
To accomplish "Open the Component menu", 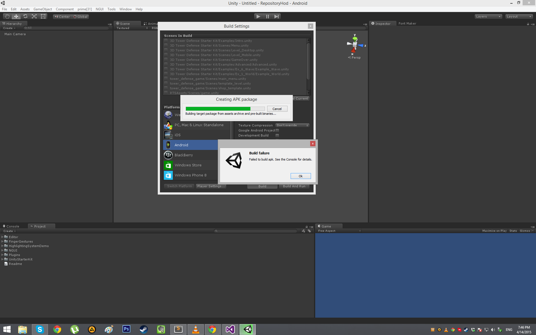I will point(65,9).
